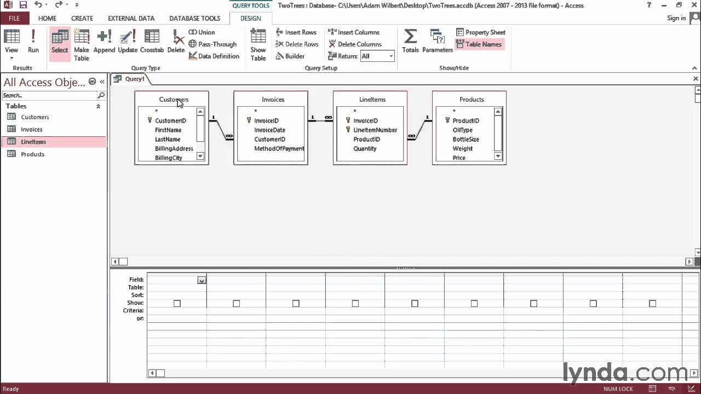This screenshot has height=394, width=701.
Task: Redo the last action
Action: (58, 5)
